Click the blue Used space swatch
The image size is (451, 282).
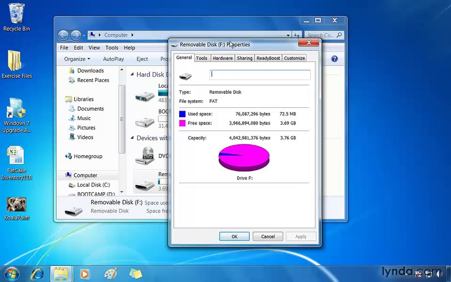(x=182, y=114)
